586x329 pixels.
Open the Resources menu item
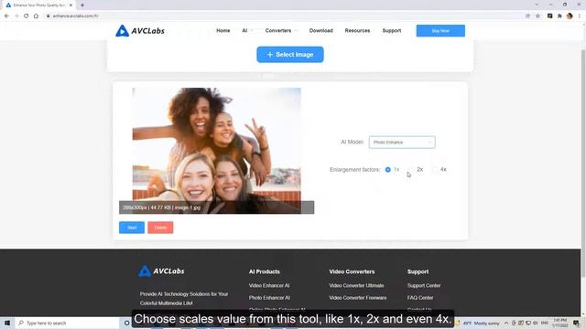click(x=357, y=30)
